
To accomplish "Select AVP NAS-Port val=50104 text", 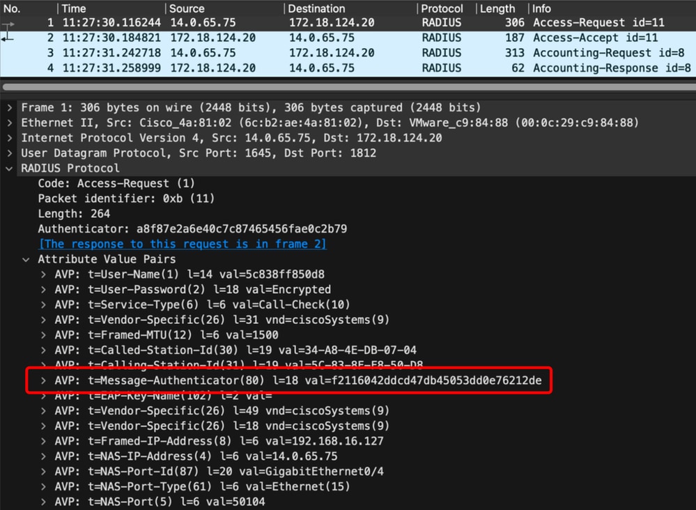I will (160, 502).
